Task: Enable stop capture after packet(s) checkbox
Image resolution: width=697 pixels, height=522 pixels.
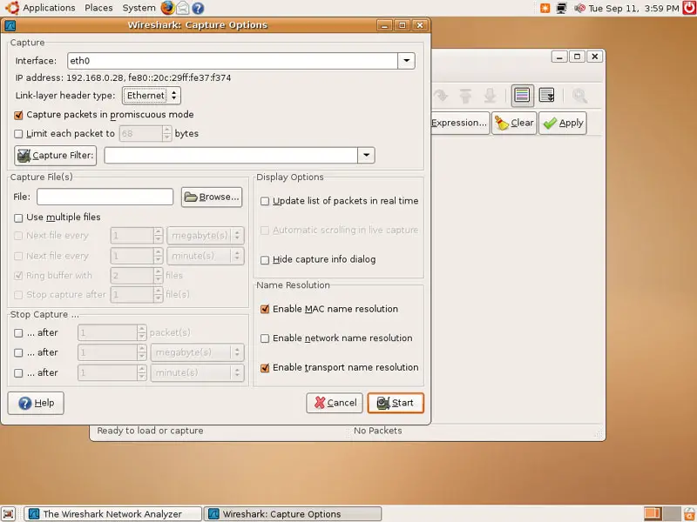Action: 18,333
